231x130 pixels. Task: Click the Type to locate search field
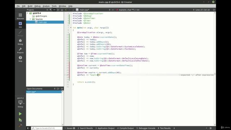[x=47, y=128]
